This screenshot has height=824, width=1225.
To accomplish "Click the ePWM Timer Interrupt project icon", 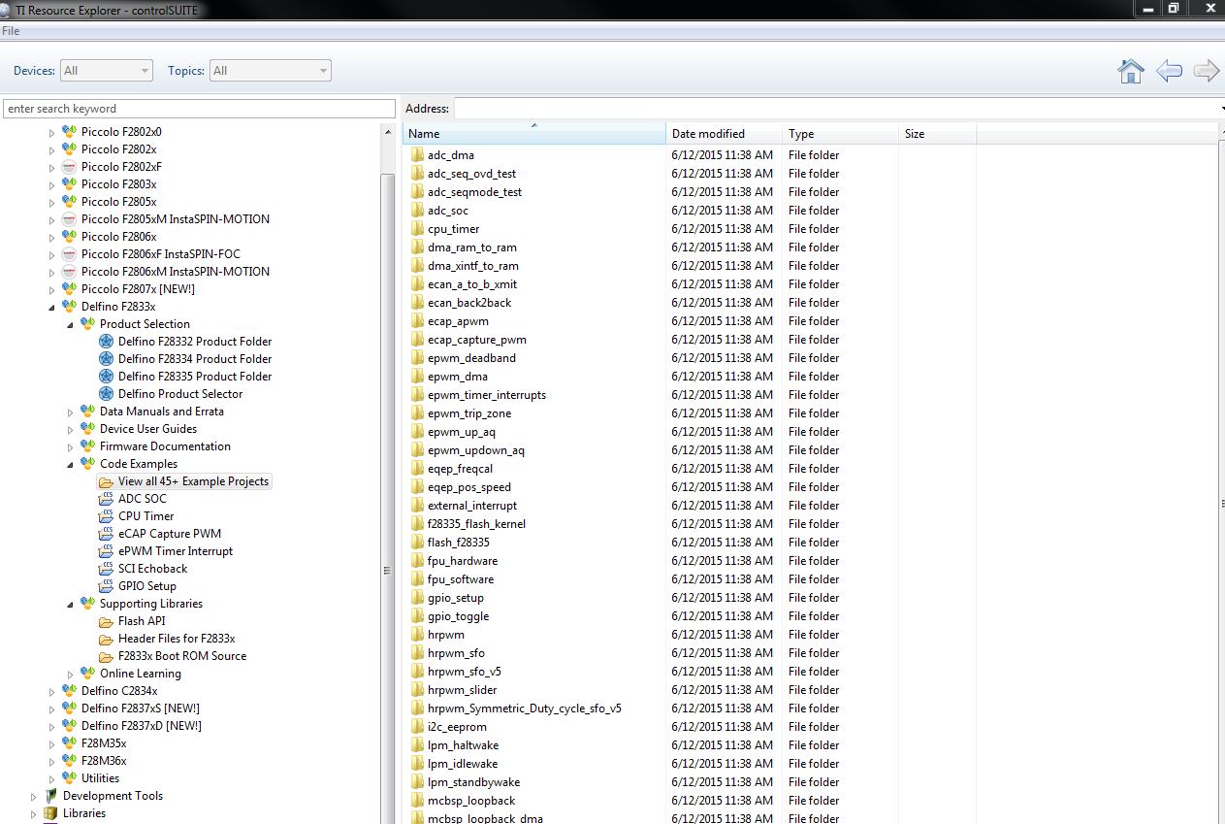I will [x=107, y=551].
